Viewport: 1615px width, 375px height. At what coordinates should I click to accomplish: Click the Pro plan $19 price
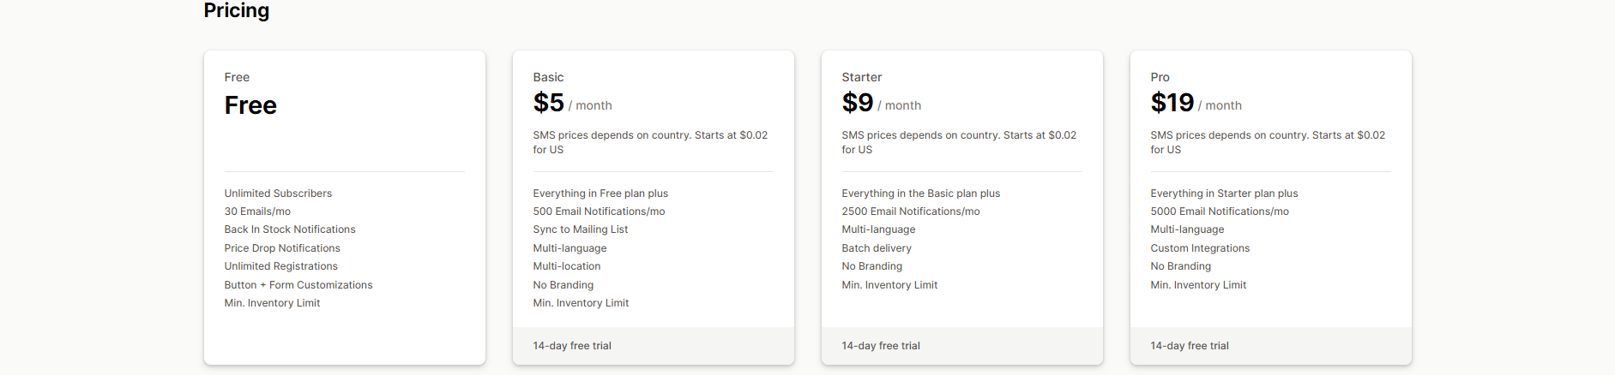click(1172, 103)
